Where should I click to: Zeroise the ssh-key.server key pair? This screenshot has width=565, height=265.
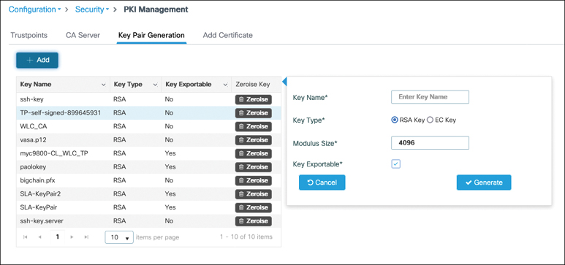coord(254,221)
